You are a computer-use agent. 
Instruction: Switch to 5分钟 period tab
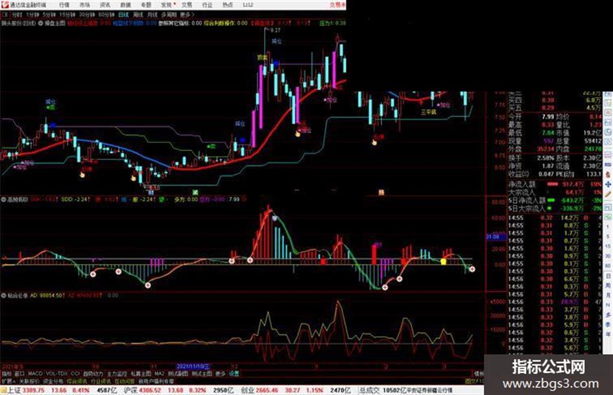[49, 15]
